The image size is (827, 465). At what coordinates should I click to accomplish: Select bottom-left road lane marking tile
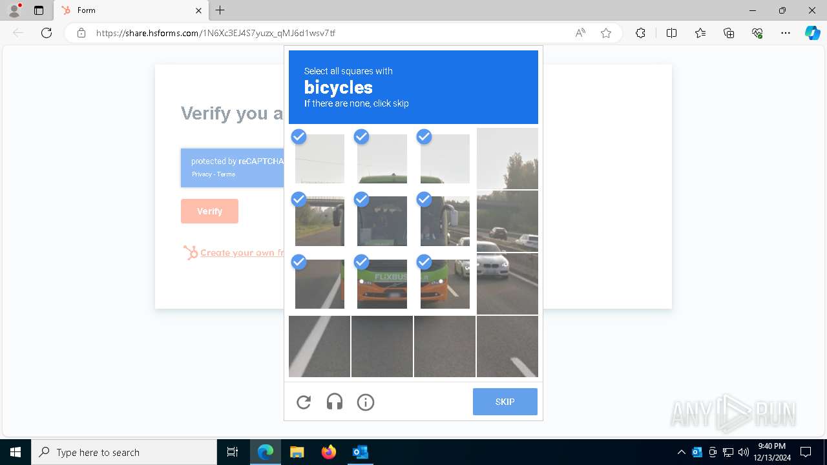[319, 346]
